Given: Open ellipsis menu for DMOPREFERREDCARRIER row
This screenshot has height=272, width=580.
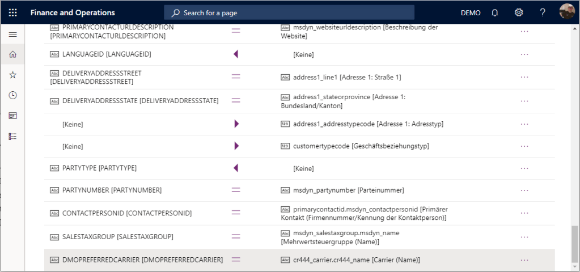Looking at the screenshot, I should coord(524,260).
